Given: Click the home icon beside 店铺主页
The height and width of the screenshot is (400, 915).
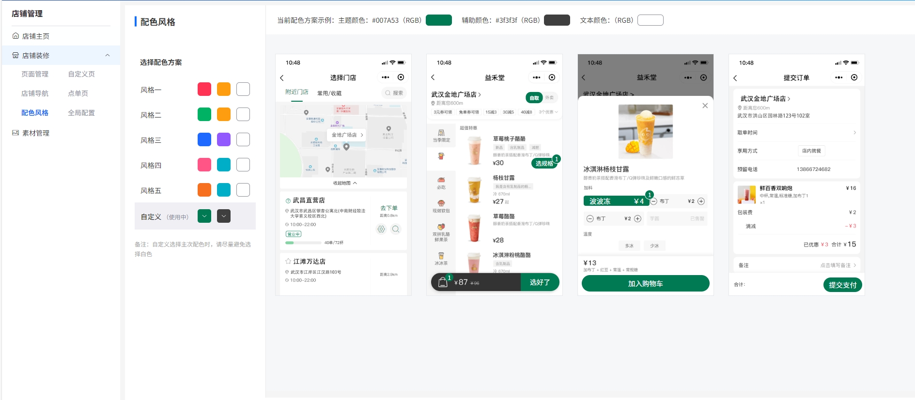Looking at the screenshot, I should tap(16, 36).
